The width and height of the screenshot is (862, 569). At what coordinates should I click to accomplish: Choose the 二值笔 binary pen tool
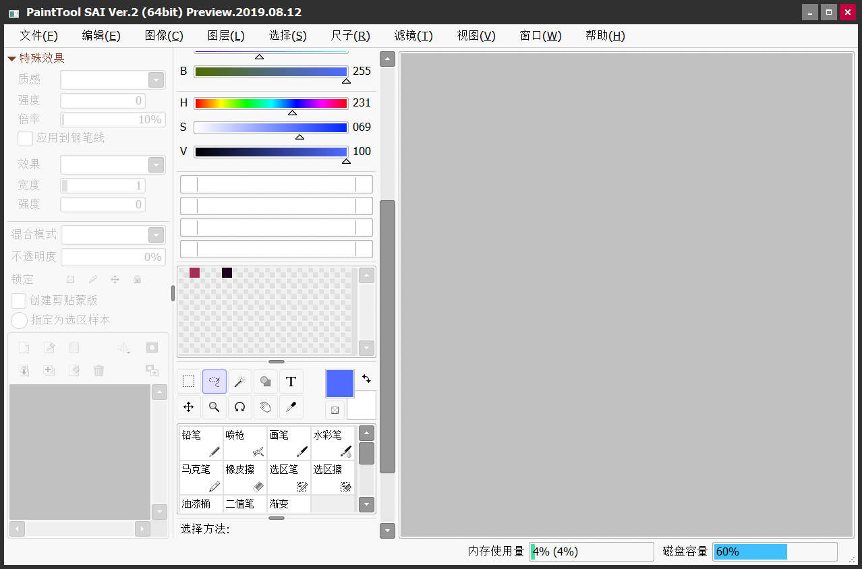coord(245,504)
